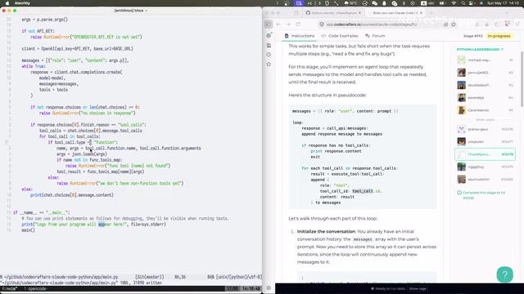Close the GitHub Actions secrets tab
Viewport: 524px width, 294px height.
pyautogui.click(x=359, y=13)
